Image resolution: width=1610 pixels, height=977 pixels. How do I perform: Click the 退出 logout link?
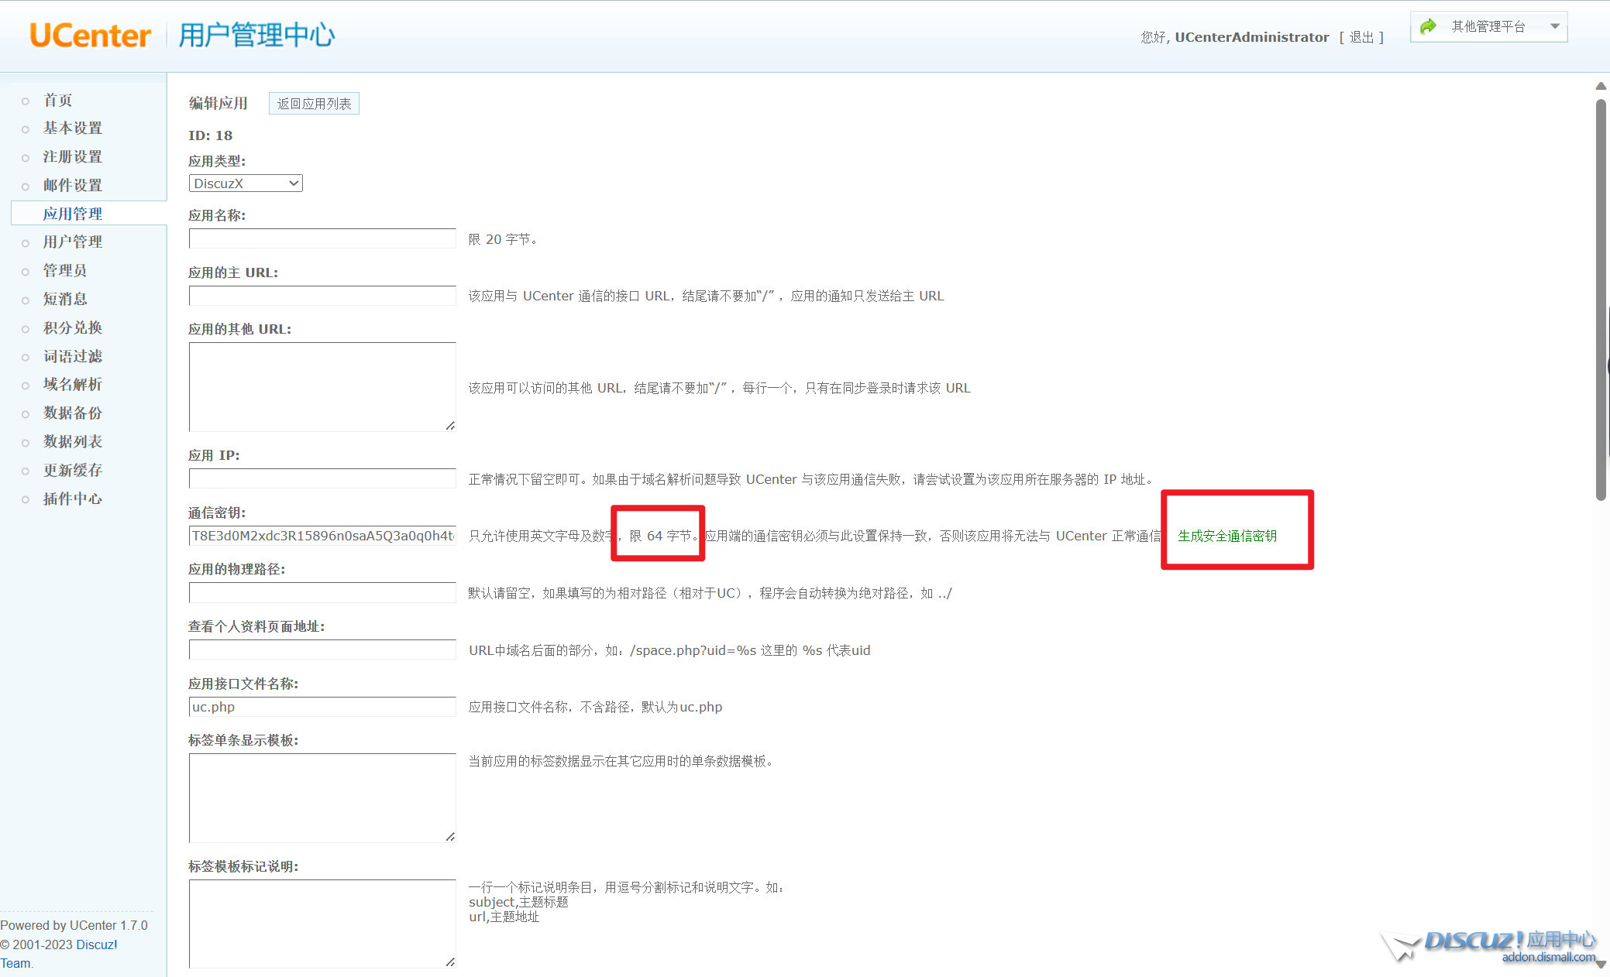click(1361, 37)
